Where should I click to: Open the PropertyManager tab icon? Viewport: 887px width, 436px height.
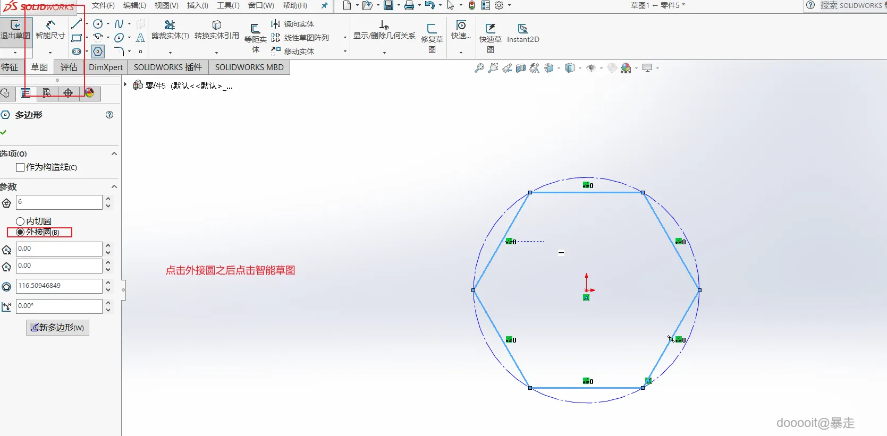pos(26,93)
